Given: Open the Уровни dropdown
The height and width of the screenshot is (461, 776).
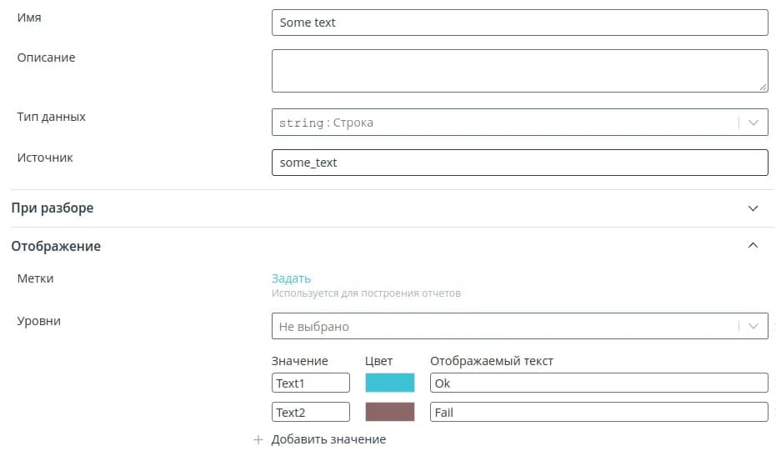Looking at the screenshot, I should 753,326.
